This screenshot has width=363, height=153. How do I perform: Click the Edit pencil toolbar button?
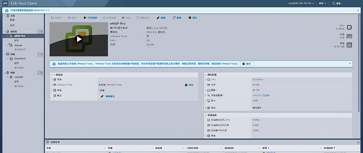click(x=161, y=18)
